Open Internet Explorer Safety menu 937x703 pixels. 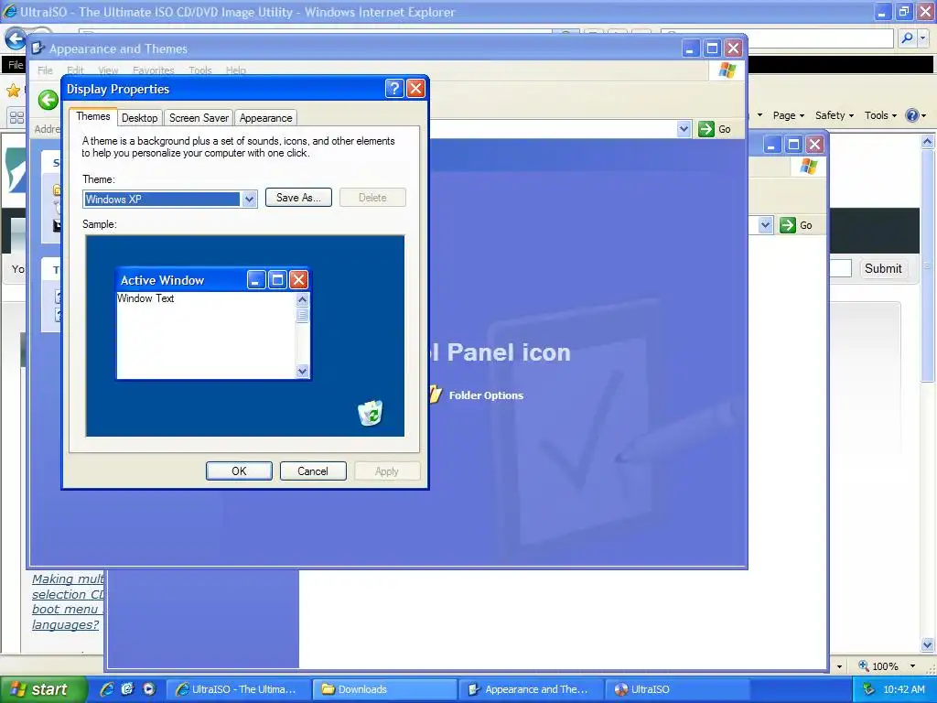pyautogui.click(x=835, y=115)
